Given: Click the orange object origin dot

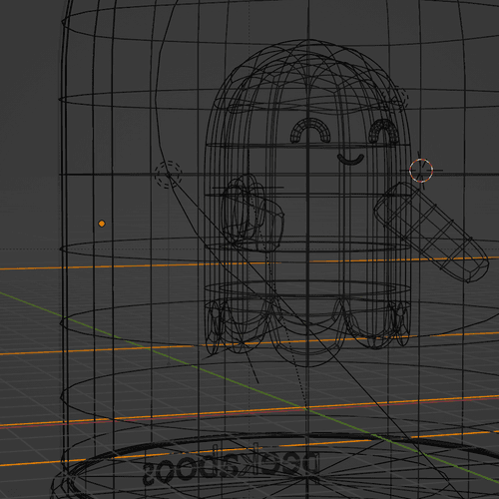Looking at the screenshot, I should pyautogui.click(x=102, y=224).
